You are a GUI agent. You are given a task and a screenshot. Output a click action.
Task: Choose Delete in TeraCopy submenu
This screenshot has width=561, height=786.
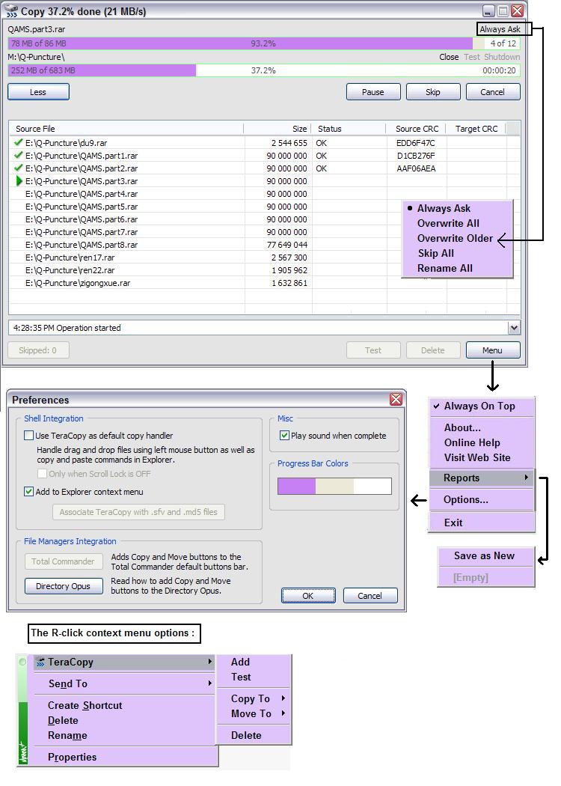(246, 735)
